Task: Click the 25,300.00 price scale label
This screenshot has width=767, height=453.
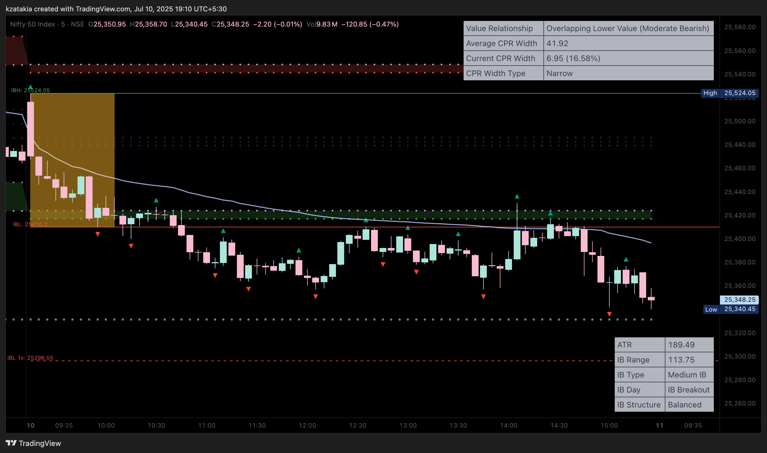Action: (x=740, y=356)
